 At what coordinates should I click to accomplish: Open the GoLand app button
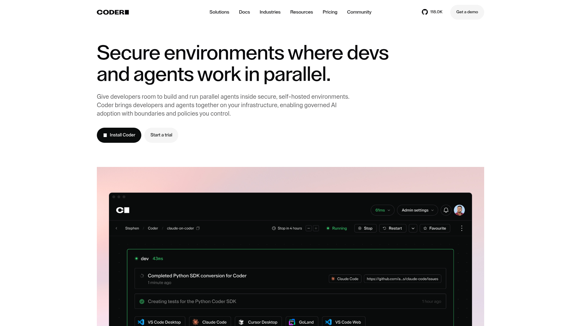pos(302,322)
